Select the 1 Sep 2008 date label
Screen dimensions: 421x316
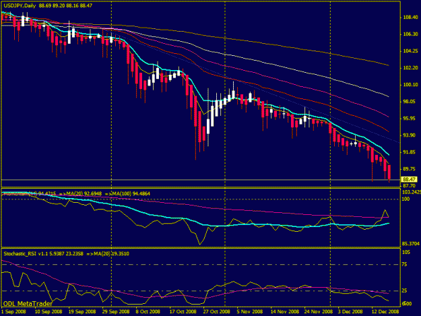(x=13, y=312)
